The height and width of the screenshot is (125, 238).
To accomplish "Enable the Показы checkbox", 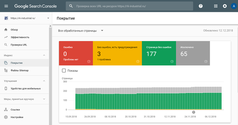I will 64,71.
